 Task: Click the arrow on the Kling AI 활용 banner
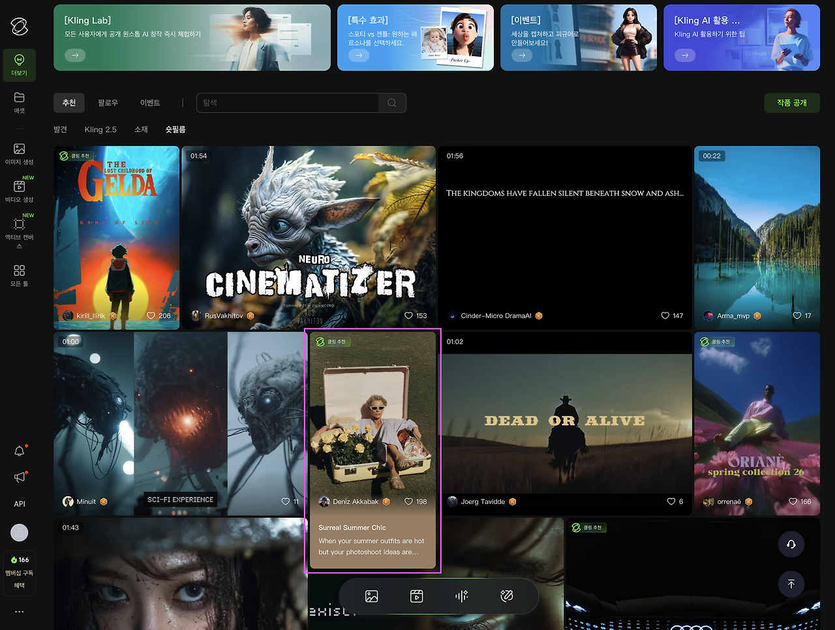(685, 55)
